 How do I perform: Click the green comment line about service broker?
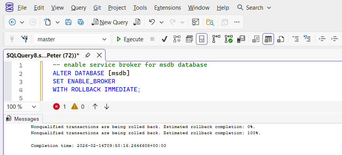(130, 65)
